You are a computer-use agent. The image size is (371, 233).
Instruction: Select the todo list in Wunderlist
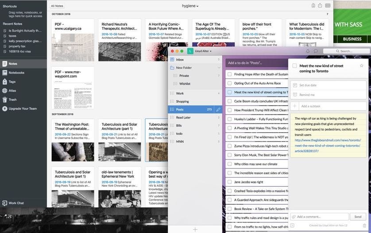coord(195,134)
